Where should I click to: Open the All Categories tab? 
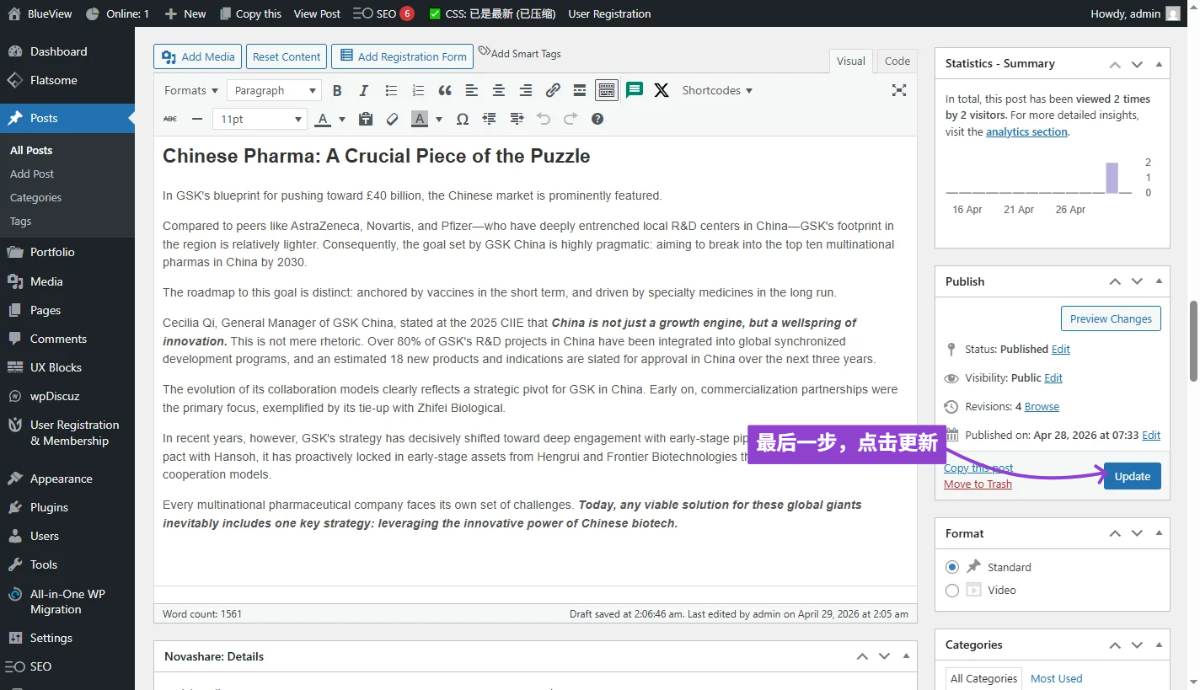(x=983, y=678)
